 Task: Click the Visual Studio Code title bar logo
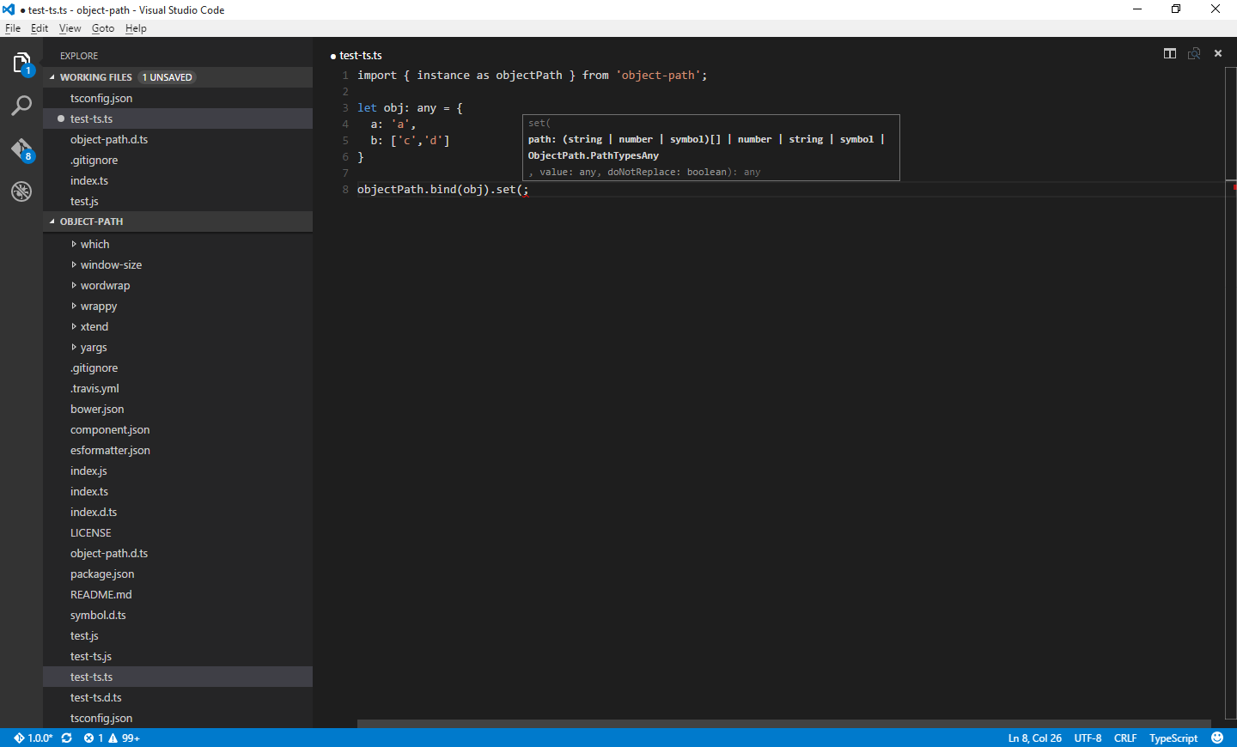point(9,9)
